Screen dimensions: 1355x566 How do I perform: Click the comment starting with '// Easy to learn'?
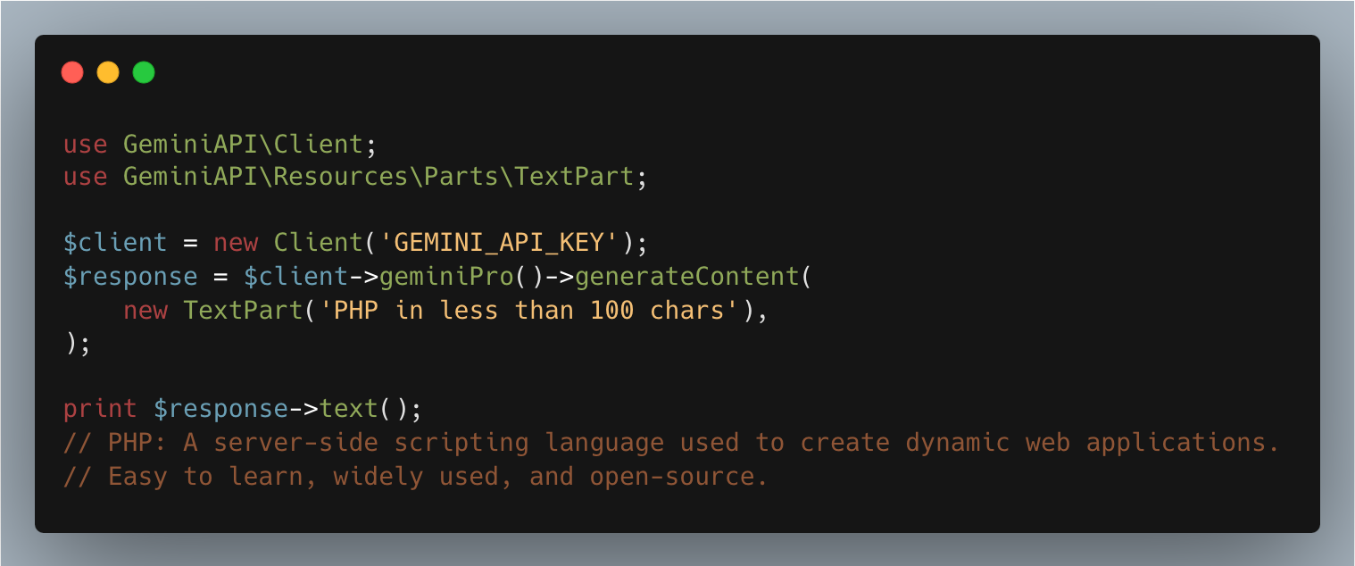coord(415,477)
